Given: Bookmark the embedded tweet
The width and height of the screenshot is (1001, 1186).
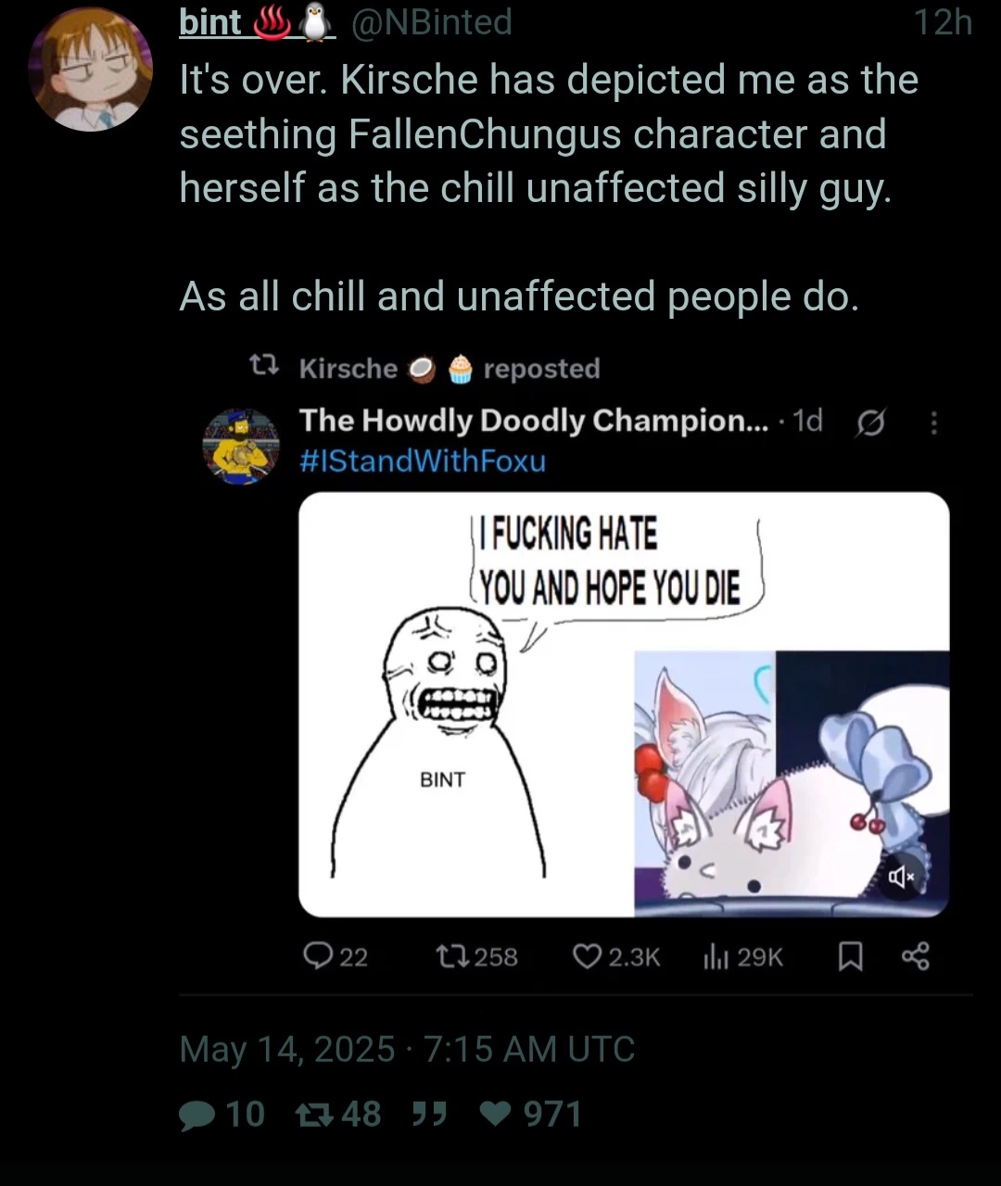Looking at the screenshot, I should click(850, 957).
